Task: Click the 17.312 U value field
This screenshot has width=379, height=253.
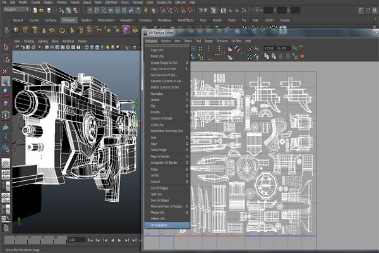Action: pyautogui.click(x=270, y=48)
